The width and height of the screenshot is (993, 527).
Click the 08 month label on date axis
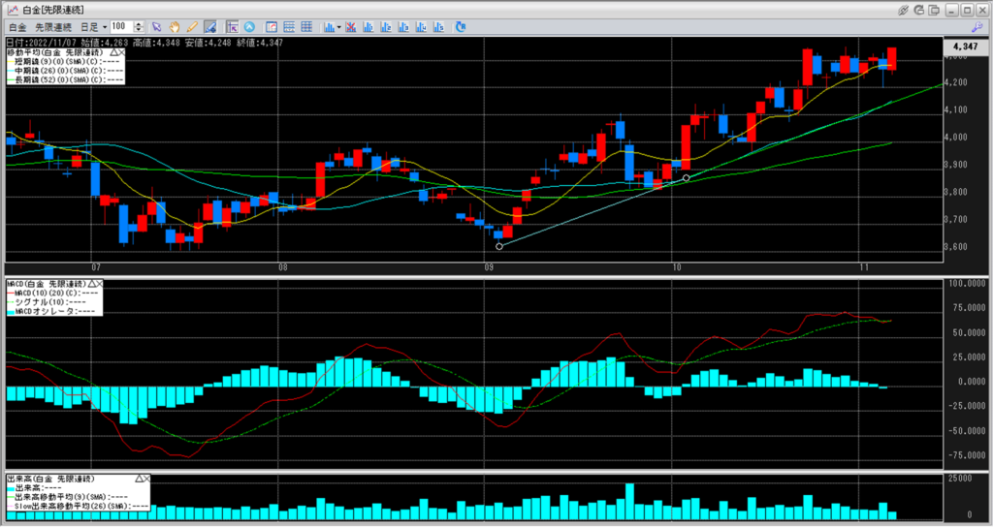pyautogui.click(x=283, y=267)
